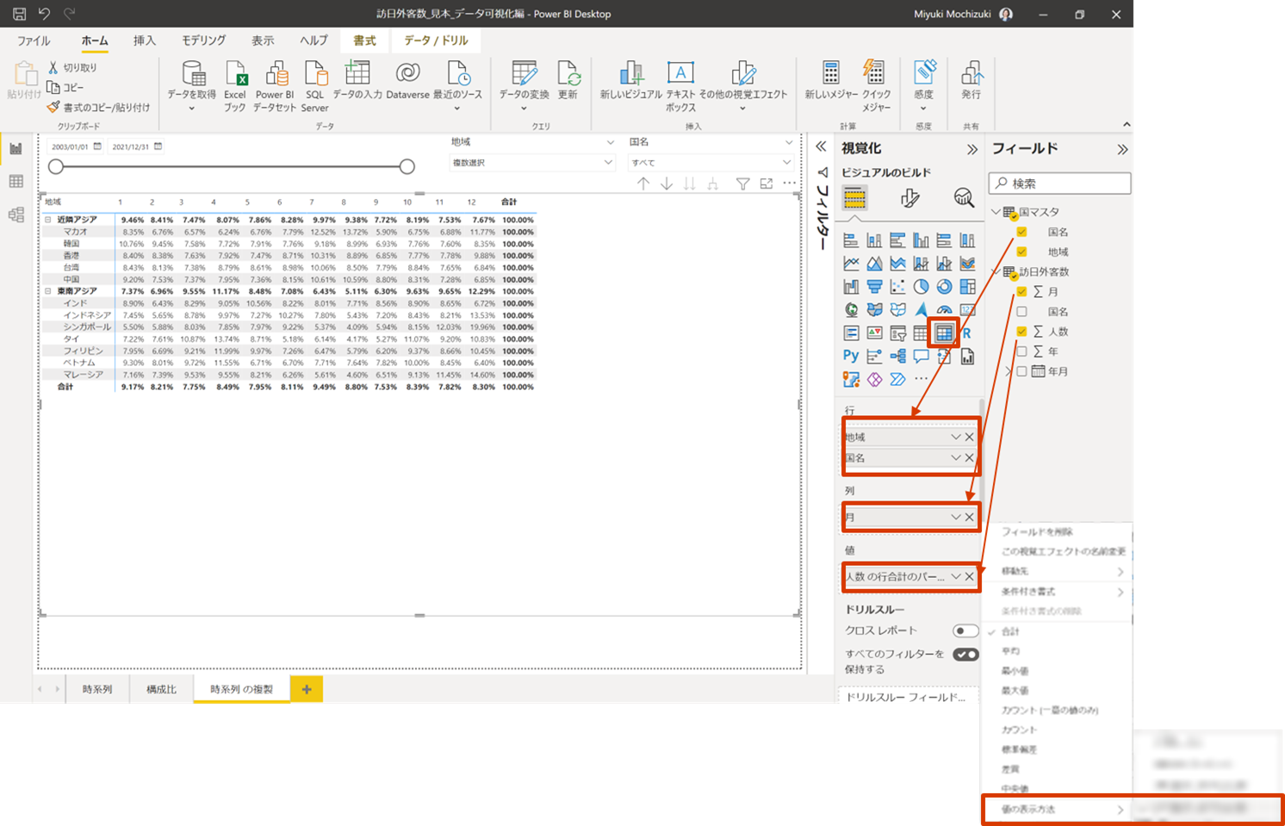Screen dimensions: 1285x826
Task: Uncheck 国名 under 国マスタ
Action: [x=1021, y=232]
